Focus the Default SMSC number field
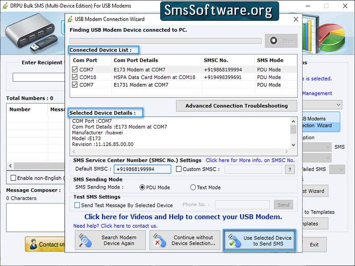Viewport: 355px width, 266px height. 142,169
